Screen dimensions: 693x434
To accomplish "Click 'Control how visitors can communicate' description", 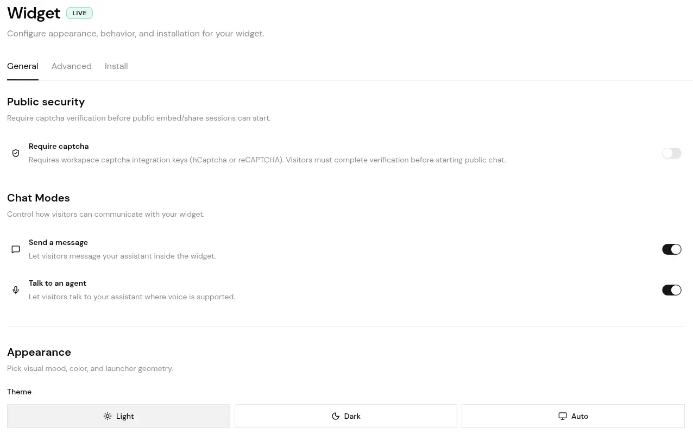I will (x=106, y=214).
